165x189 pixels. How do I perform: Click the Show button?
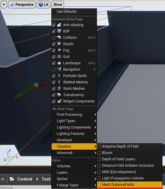click(58, 5)
